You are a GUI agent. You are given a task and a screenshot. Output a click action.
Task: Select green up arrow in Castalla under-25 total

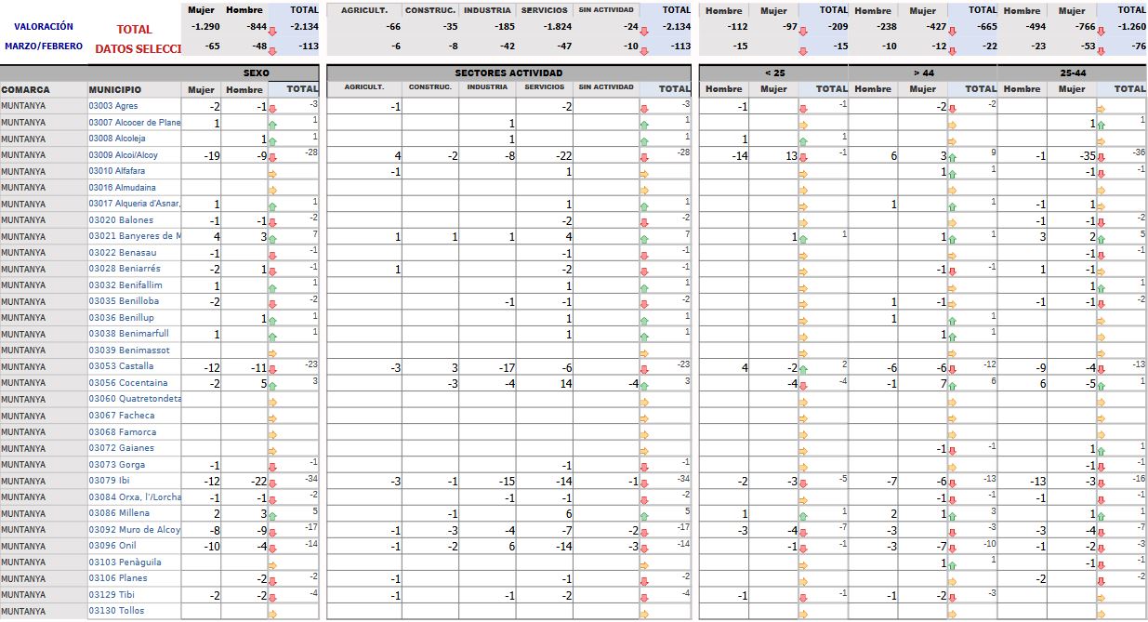click(803, 369)
